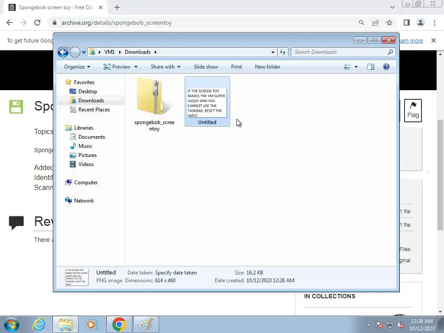Close the Spongebob screen toy tab
The width and height of the screenshot is (444, 333).
101,8
